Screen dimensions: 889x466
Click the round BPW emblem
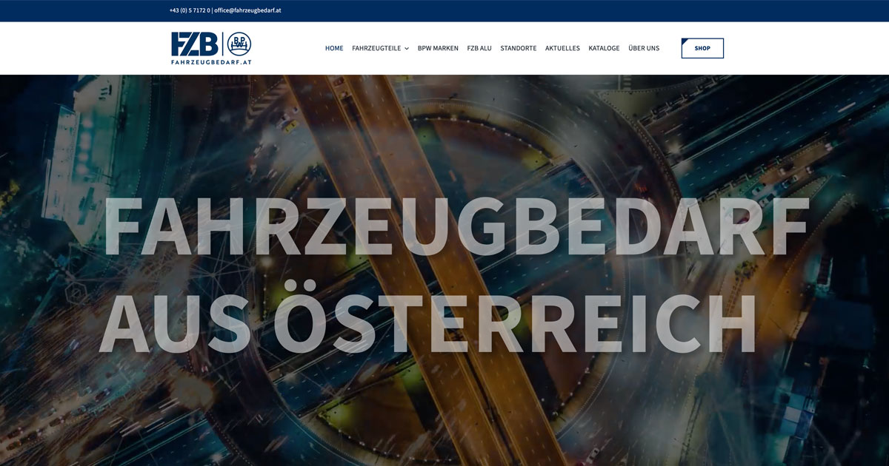[x=239, y=44]
